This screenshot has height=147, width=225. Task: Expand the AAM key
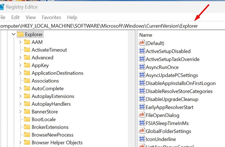click(20, 42)
